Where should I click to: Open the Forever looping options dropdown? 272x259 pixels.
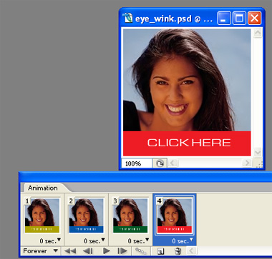(x=41, y=251)
